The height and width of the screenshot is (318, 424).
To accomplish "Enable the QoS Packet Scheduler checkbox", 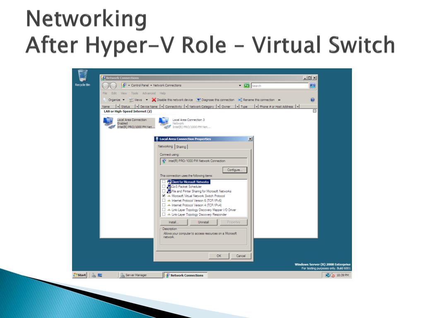I will click(164, 186).
